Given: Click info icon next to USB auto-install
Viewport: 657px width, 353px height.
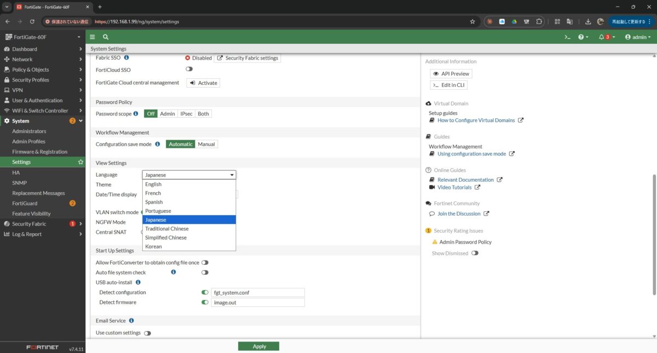Looking at the screenshot, I should (x=138, y=282).
